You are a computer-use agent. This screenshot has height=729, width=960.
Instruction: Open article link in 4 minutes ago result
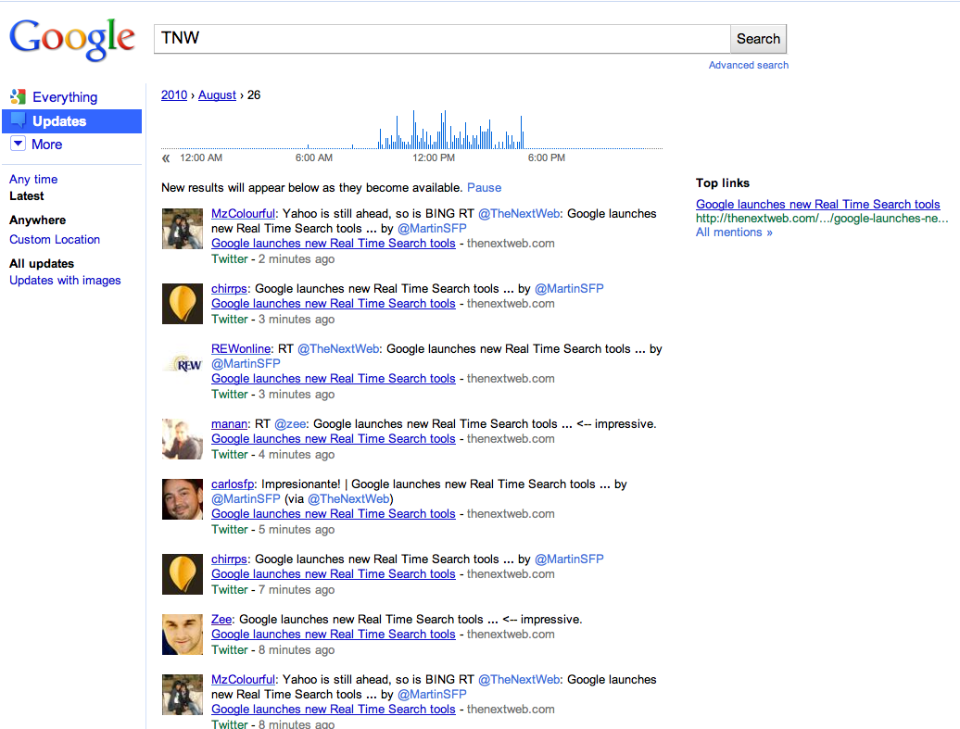[333, 439]
